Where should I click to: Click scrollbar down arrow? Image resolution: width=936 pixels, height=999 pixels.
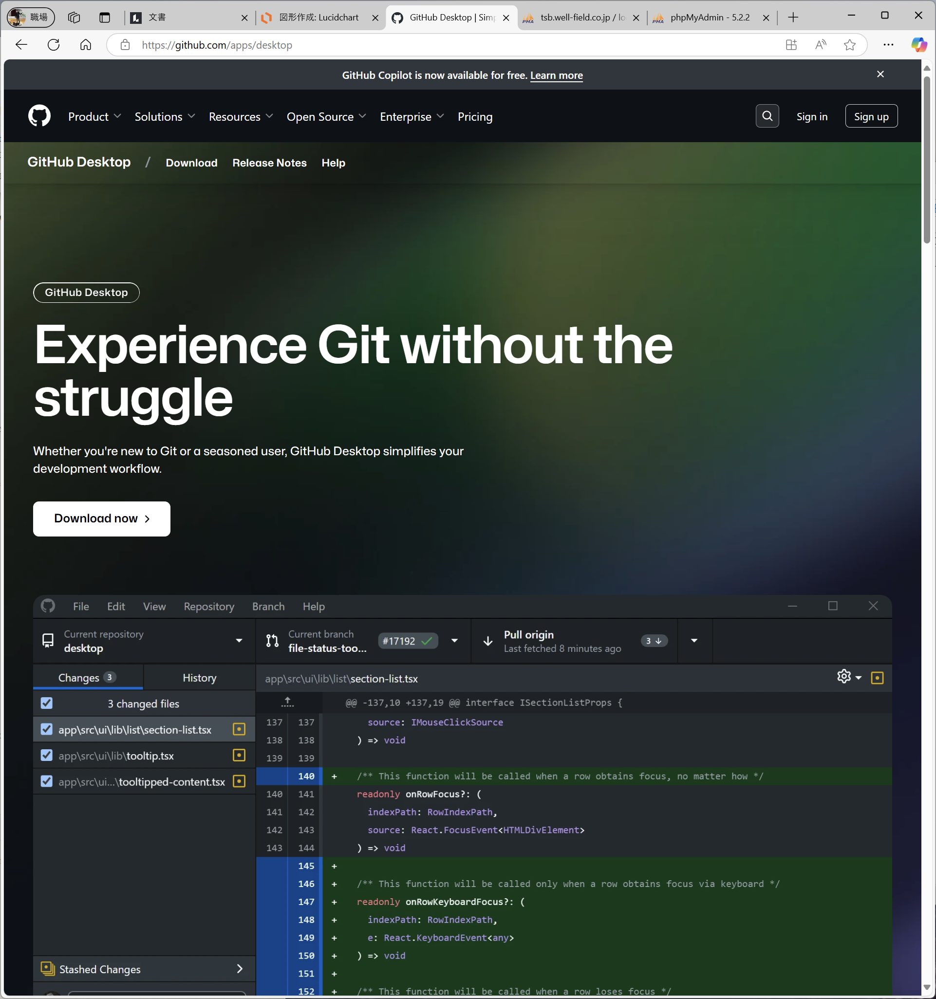(926, 987)
